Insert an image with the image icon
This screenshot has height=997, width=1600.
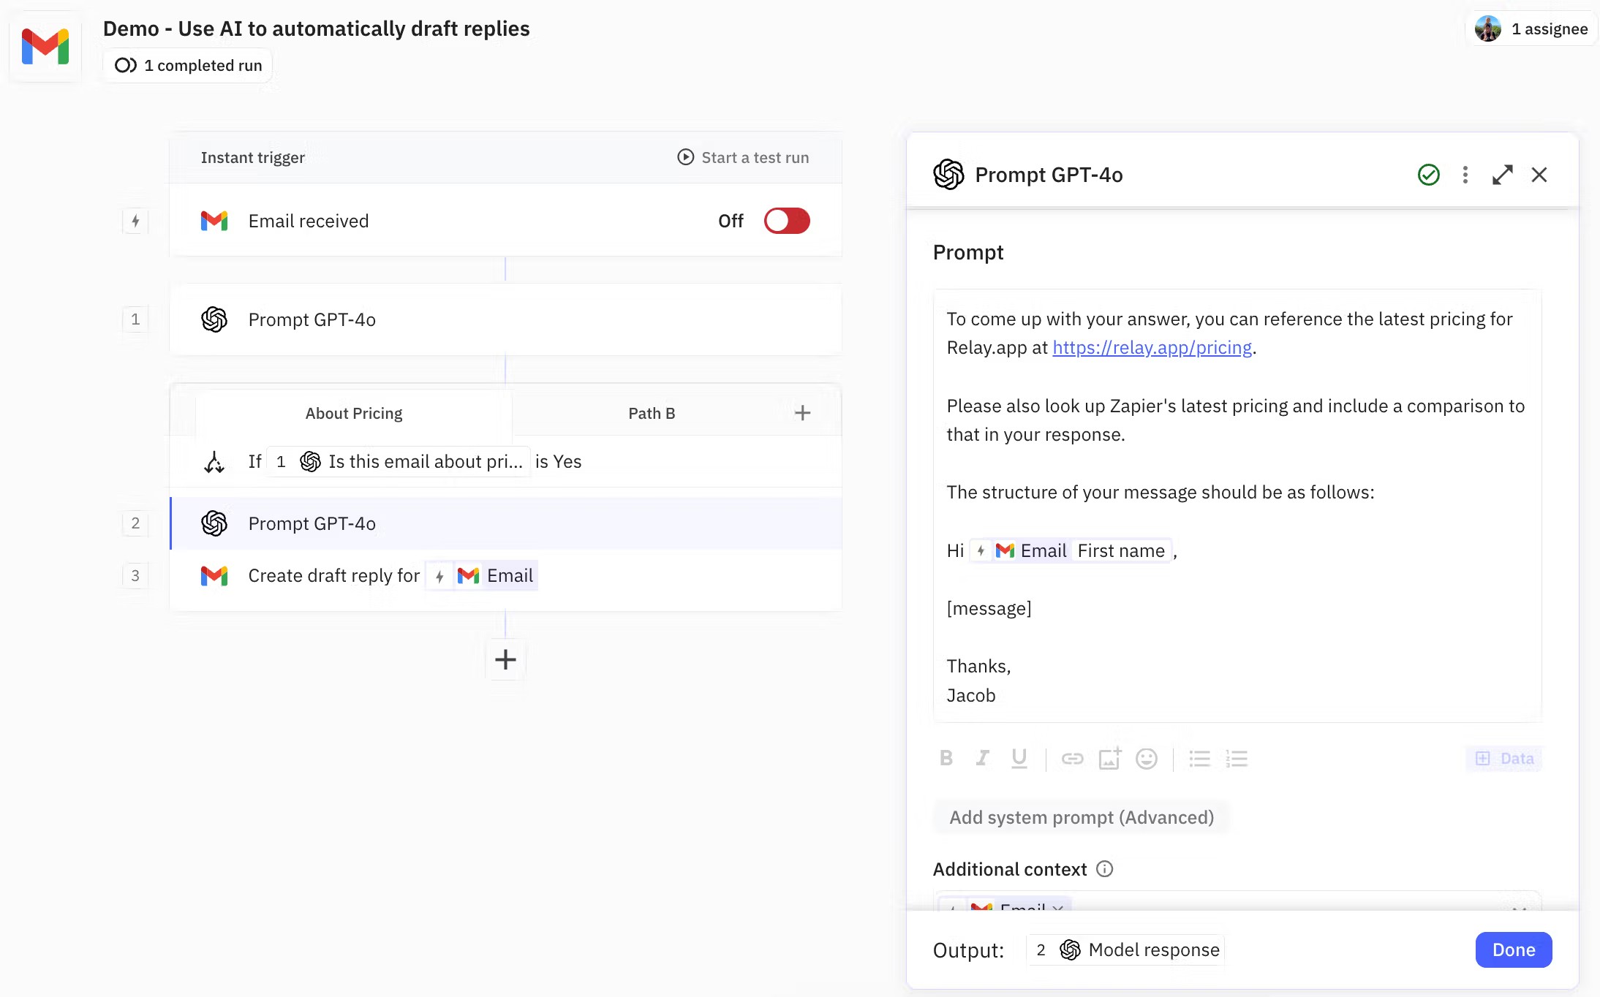point(1109,759)
